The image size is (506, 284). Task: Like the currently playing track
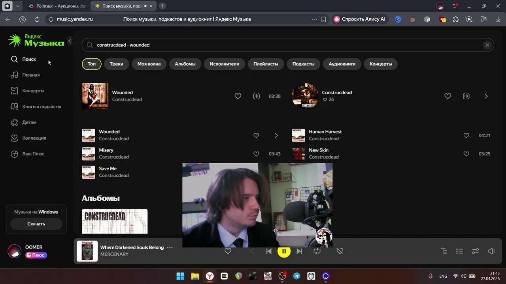click(x=228, y=251)
